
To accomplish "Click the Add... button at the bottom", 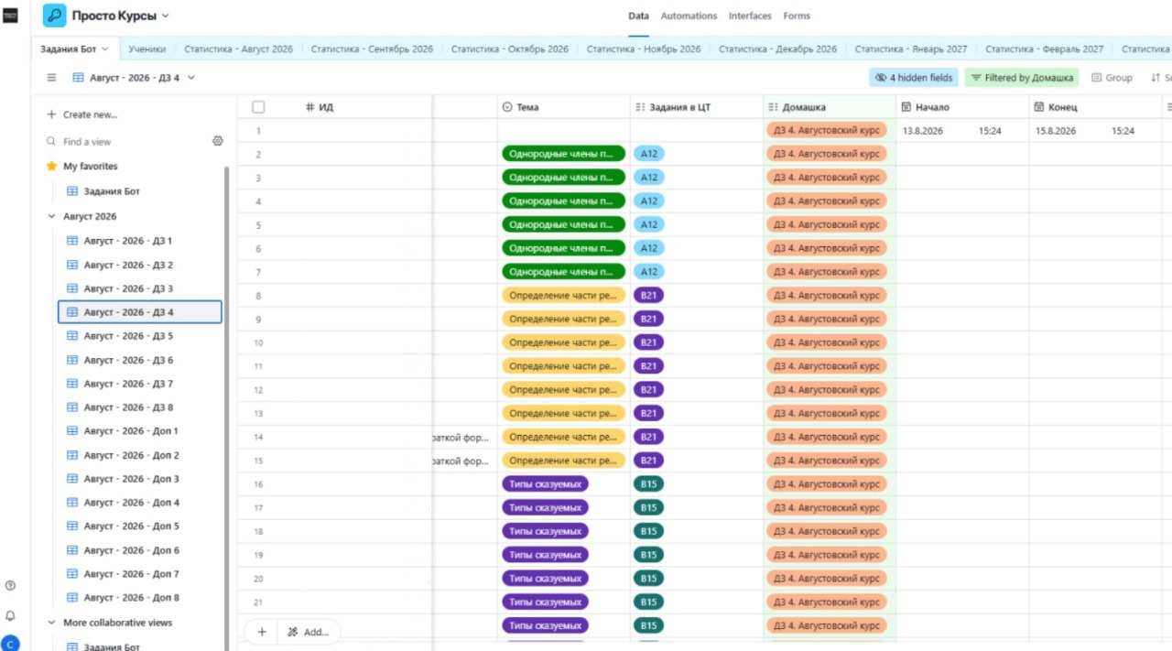I will coord(308,632).
